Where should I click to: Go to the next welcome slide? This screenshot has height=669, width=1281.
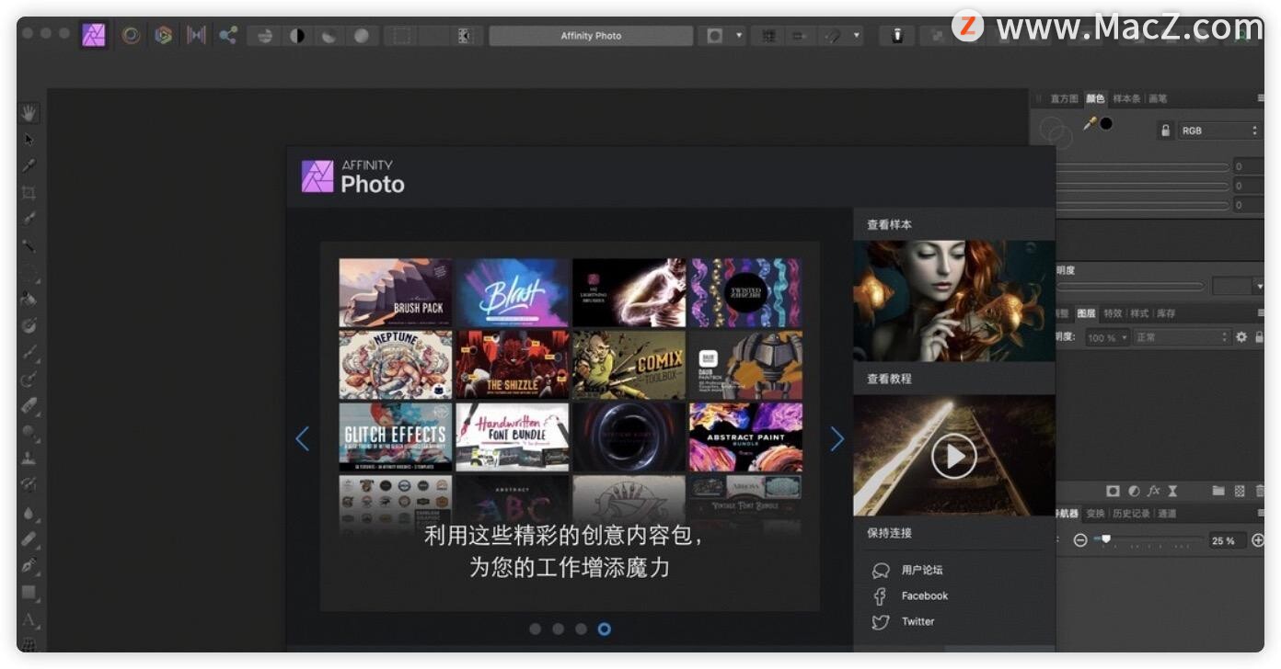[837, 438]
